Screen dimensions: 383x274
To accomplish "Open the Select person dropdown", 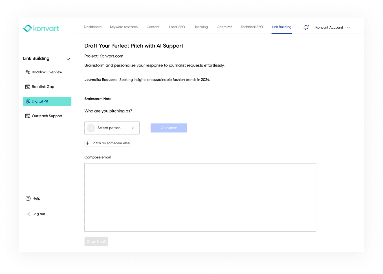I will coord(112,128).
